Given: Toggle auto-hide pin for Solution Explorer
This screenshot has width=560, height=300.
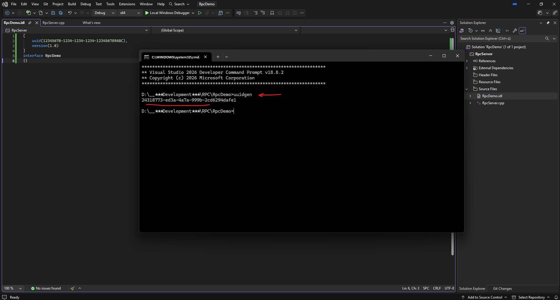Looking at the screenshot, I should pyautogui.click(x=548, y=23).
